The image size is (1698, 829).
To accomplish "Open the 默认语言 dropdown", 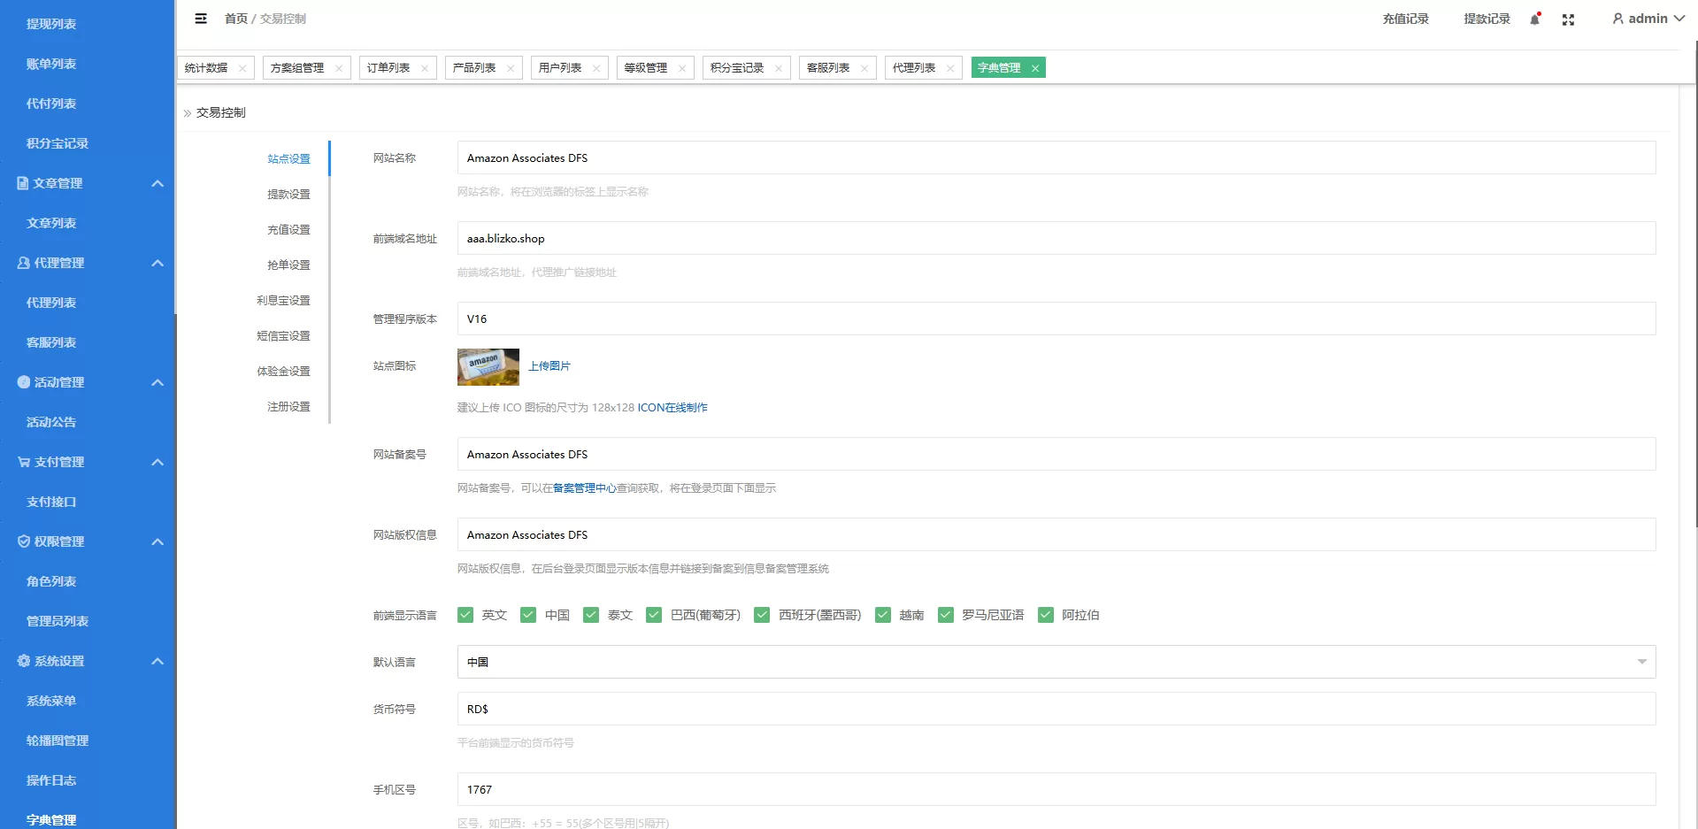I will coord(1056,662).
